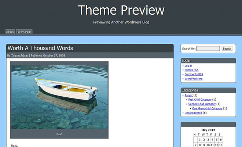Screen dimensions: 242x147
Task: Click the Theme Preview site title
Action: click(121, 10)
